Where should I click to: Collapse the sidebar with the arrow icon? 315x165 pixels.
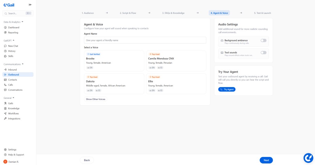pyautogui.click(x=30, y=5)
